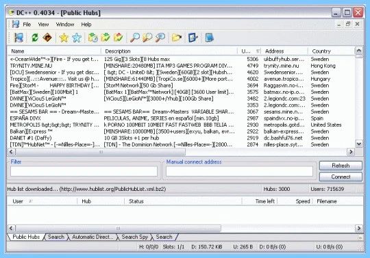The height and width of the screenshot is (258, 370).
Task: Click hub list horizontal scroll right arrow
Action: [351, 152]
